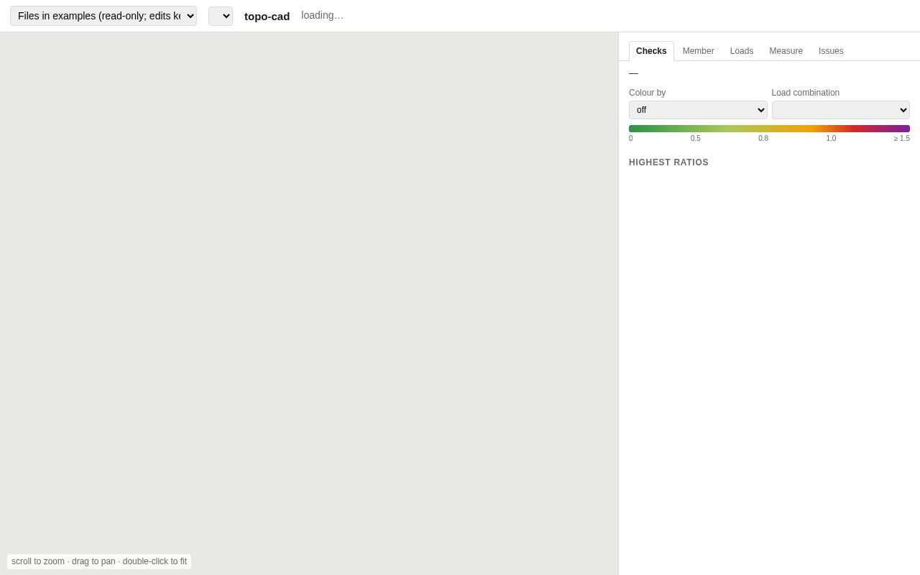Switch to the Checks tab
Viewport: 920px width, 575px height.
651,51
